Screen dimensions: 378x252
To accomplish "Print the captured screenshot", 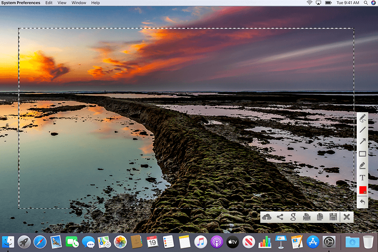I will pyautogui.click(x=307, y=217).
